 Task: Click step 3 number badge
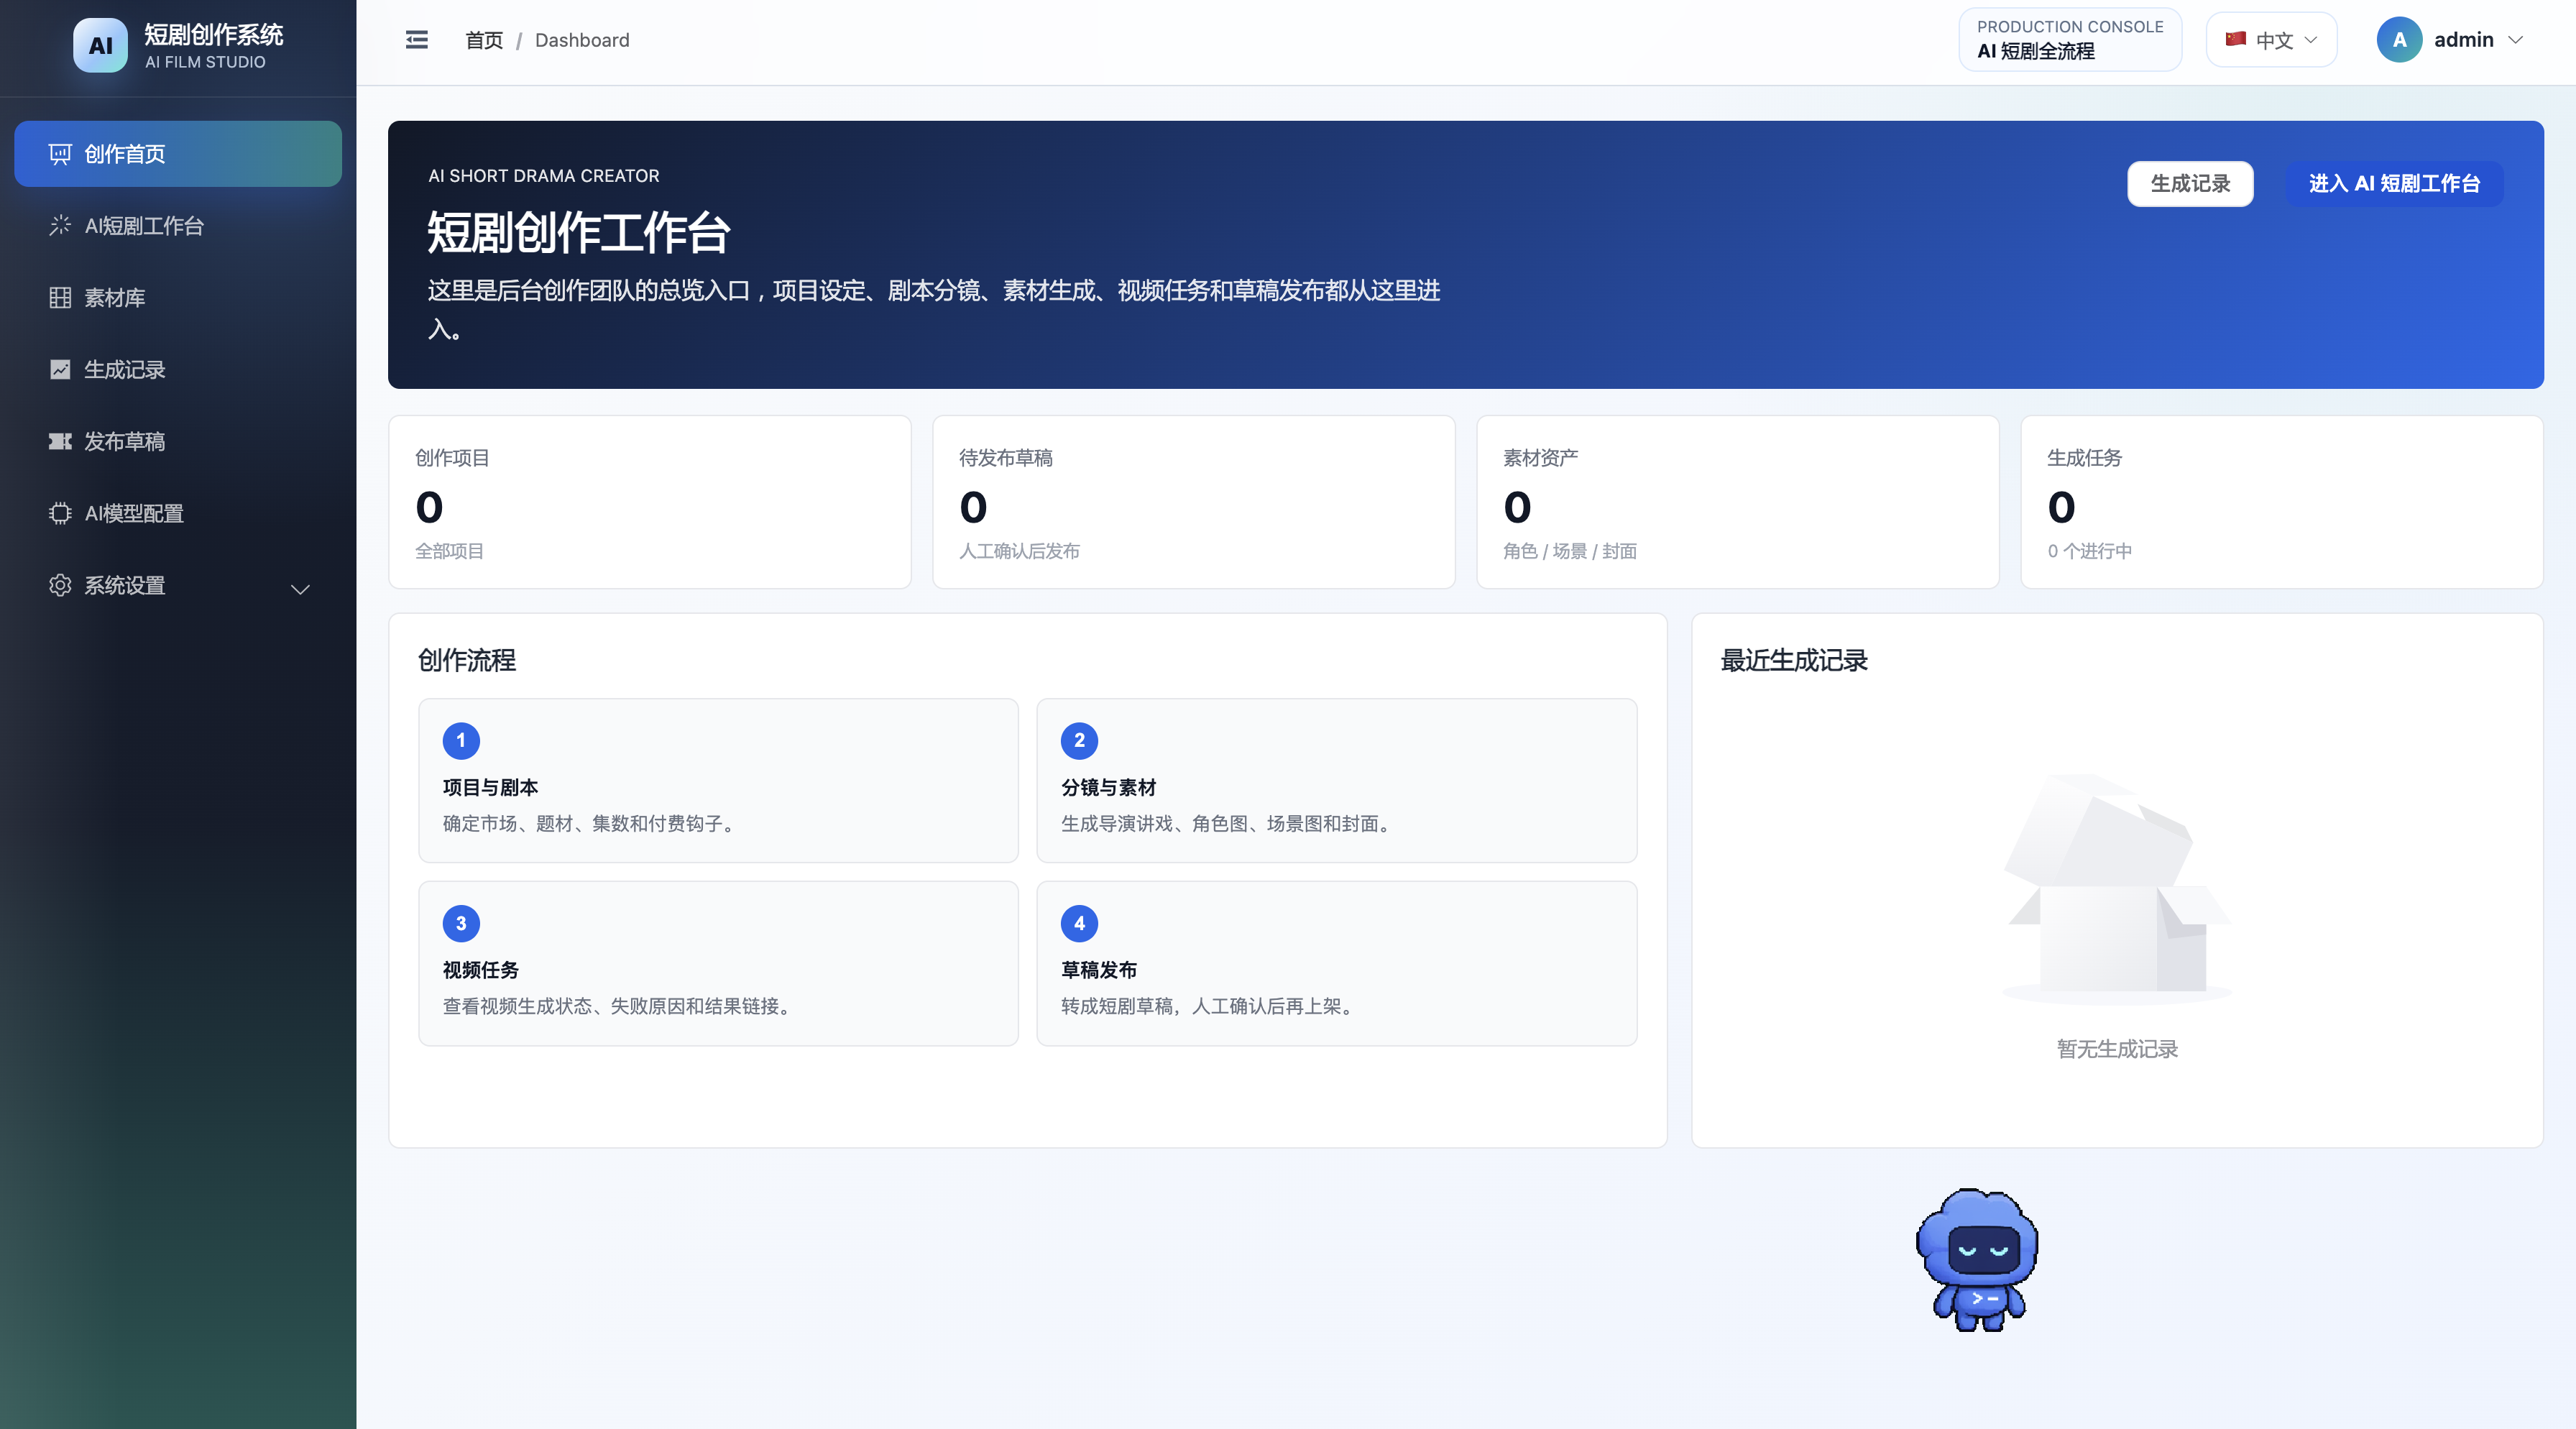(x=461, y=924)
